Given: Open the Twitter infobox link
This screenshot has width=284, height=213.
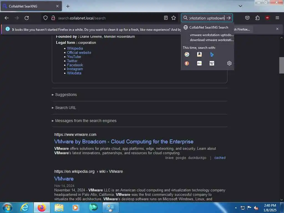Looking at the screenshot, I should tap(72, 61).
